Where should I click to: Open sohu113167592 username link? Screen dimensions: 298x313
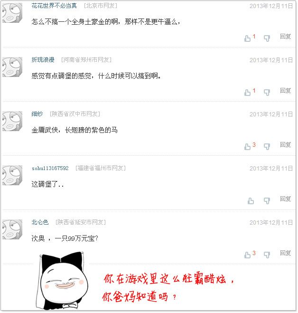point(50,168)
